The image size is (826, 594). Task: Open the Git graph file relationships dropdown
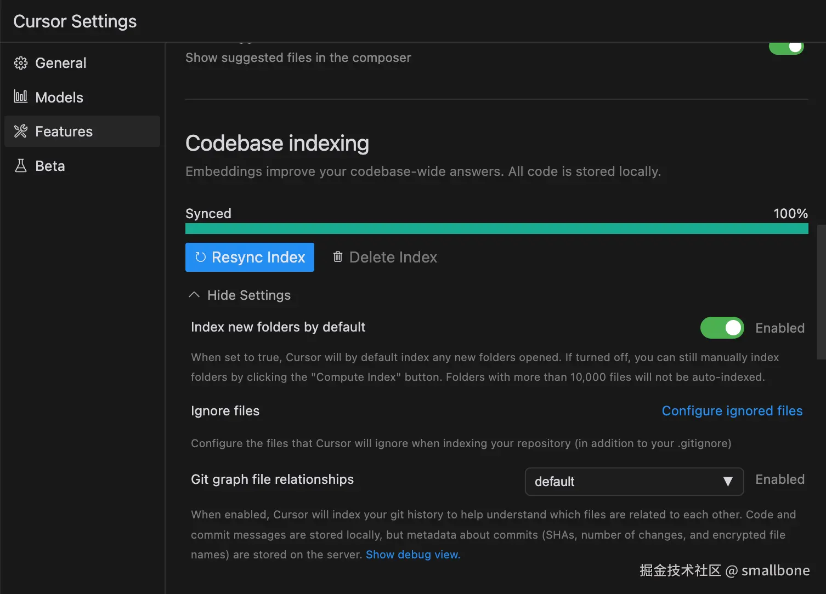[634, 482]
